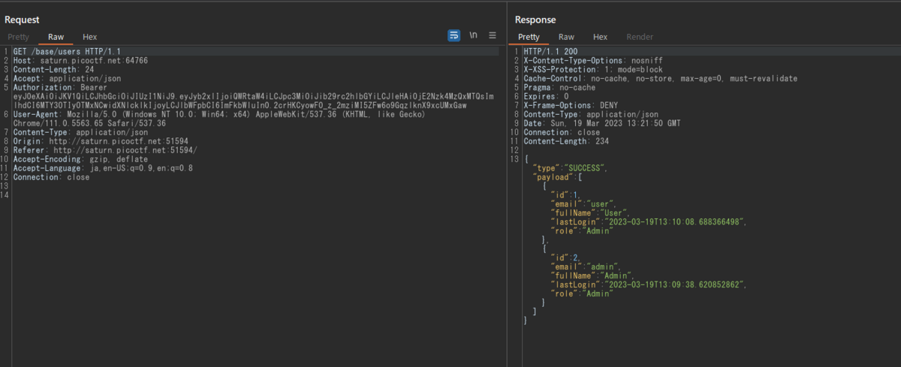Open the Response Hex tab
Screen dimensions: 901x367
pyautogui.click(x=600, y=37)
